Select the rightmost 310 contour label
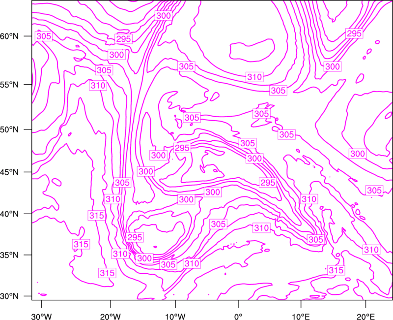The height and width of the screenshot is (320, 393). 371,250
